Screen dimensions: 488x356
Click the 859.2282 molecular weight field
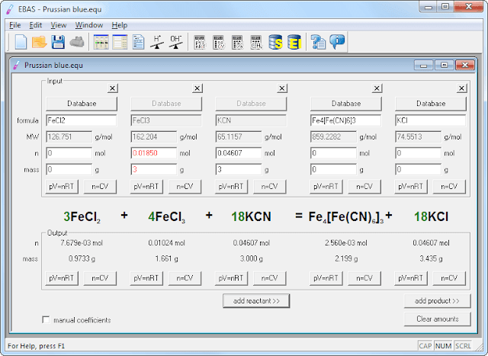(333, 136)
